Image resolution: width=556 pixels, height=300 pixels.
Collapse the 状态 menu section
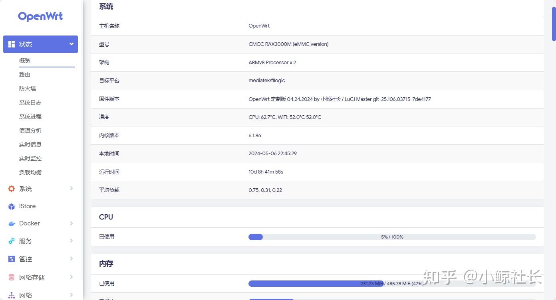[71, 44]
